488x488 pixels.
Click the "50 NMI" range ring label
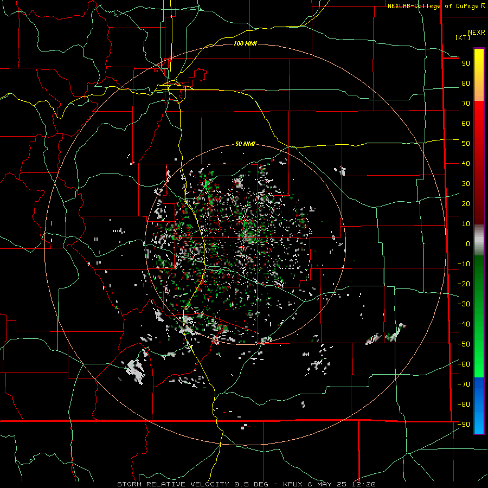point(245,144)
